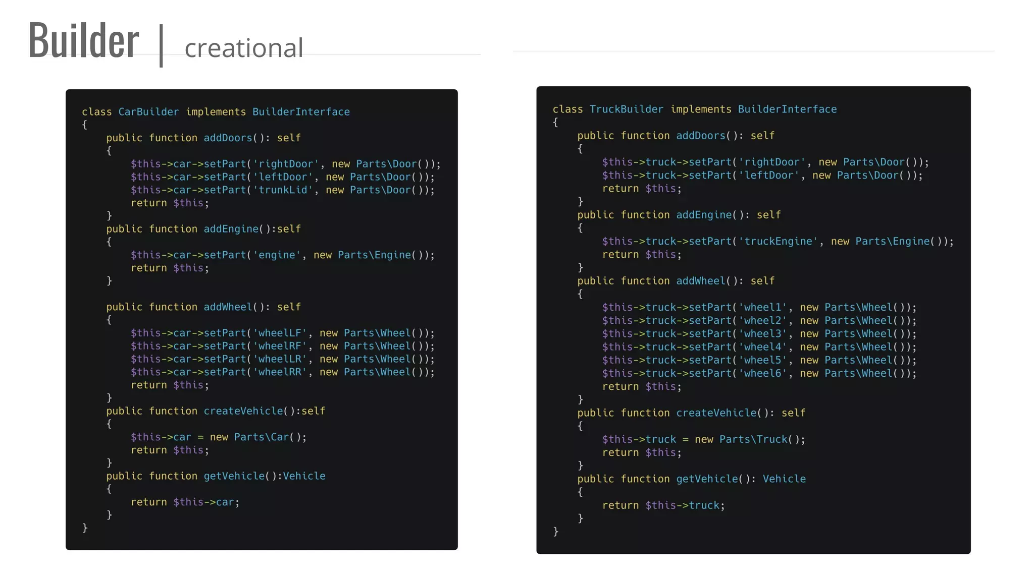Click the Vehicle return type in CarBuilder
Screen dimensions: 1034x581
(x=304, y=476)
